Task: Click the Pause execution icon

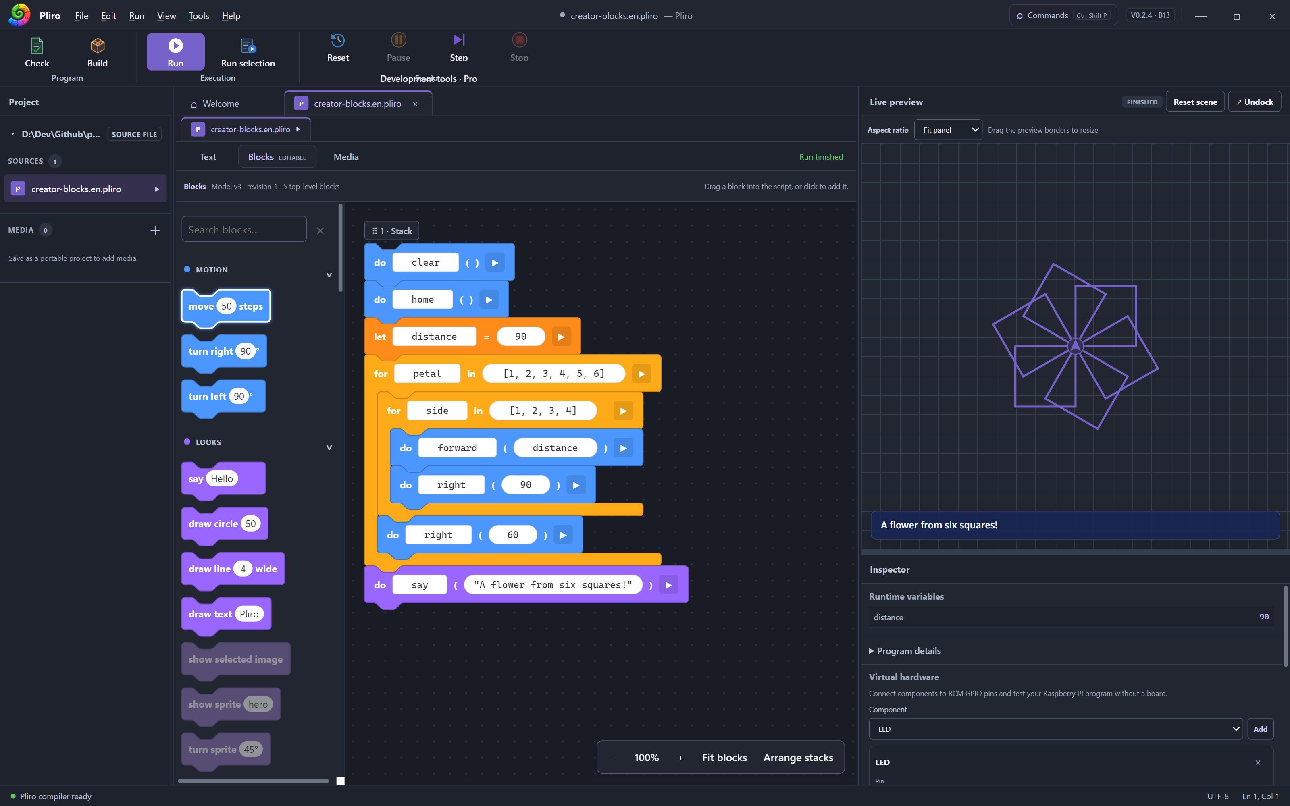Action: pyautogui.click(x=398, y=41)
